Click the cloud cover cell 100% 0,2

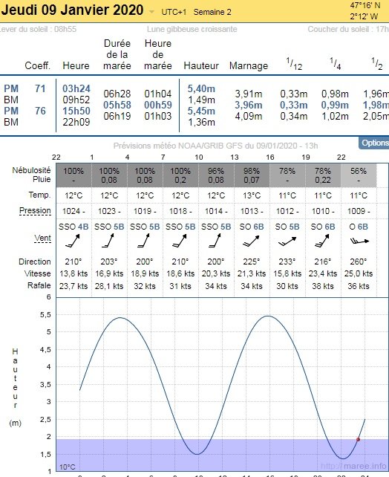tap(180, 175)
